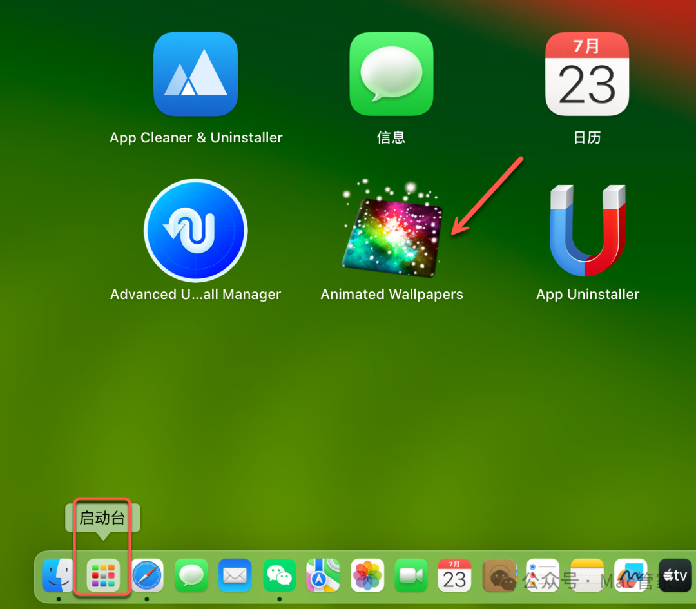696x609 pixels.
Task: Launch Advanced U...all Manager app
Action: click(x=196, y=230)
